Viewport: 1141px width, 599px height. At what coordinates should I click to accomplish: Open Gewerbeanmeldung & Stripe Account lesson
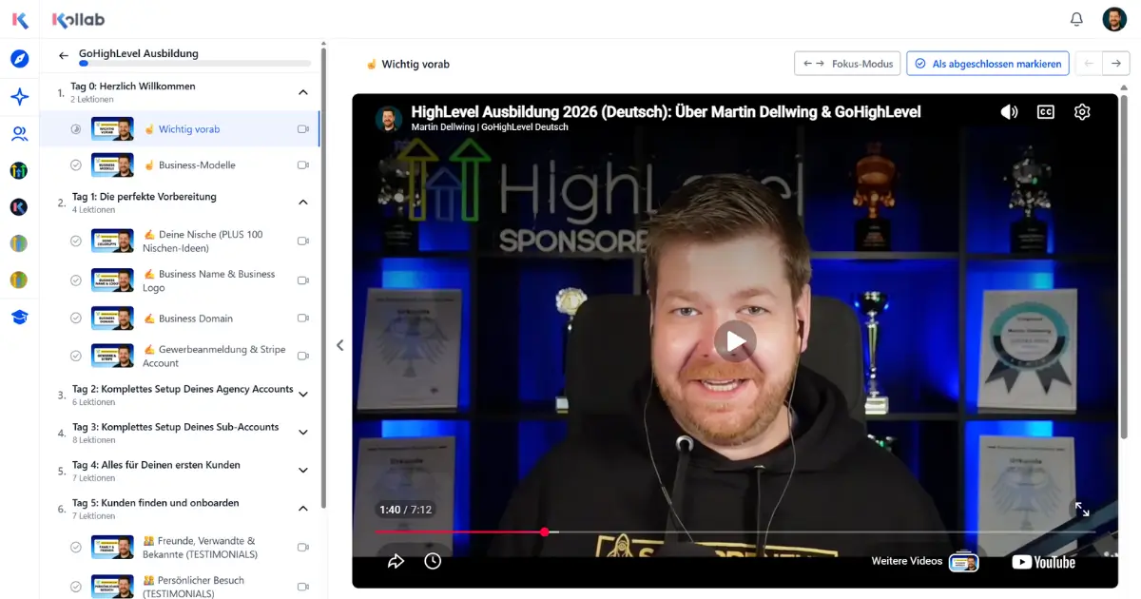coord(180,357)
